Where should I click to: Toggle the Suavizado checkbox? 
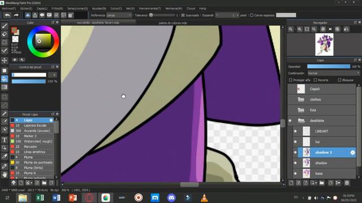pyautogui.click(x=183, y=15)
